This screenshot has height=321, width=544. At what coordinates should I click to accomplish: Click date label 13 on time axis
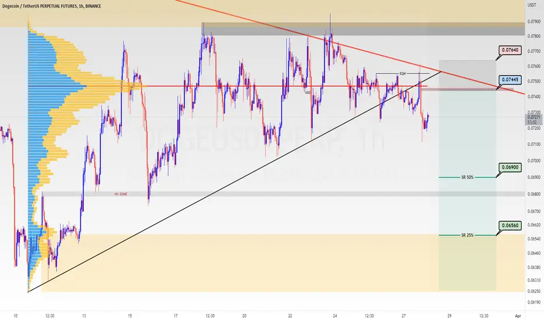[x=84, y=316]
